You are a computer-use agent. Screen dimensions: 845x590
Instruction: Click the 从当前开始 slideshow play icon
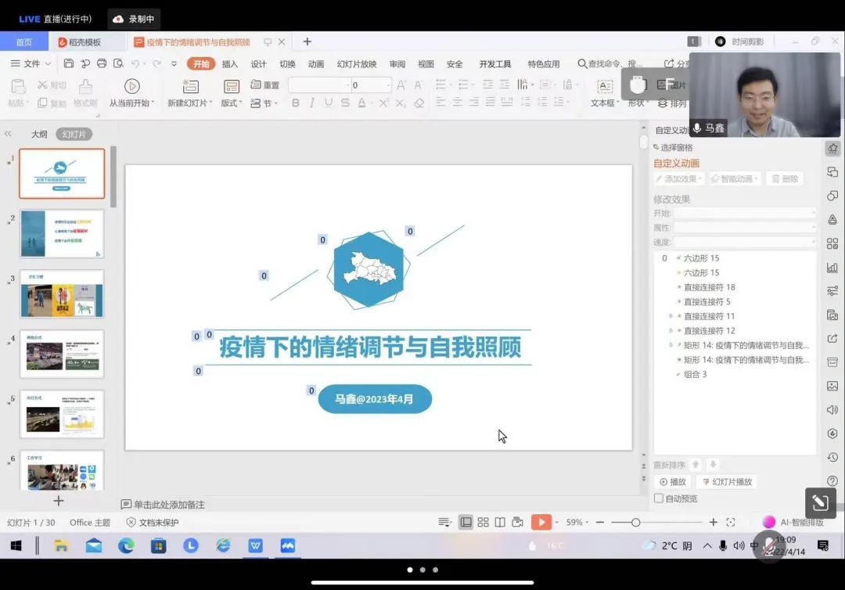point(132,86)
